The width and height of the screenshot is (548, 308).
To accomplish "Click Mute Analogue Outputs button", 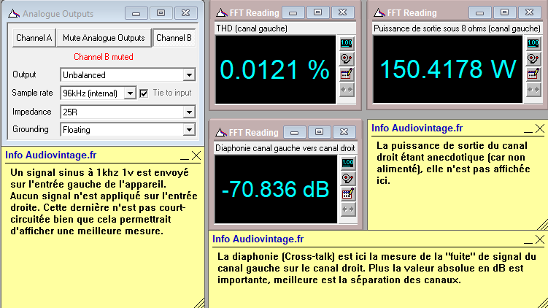I will point(104,38).
